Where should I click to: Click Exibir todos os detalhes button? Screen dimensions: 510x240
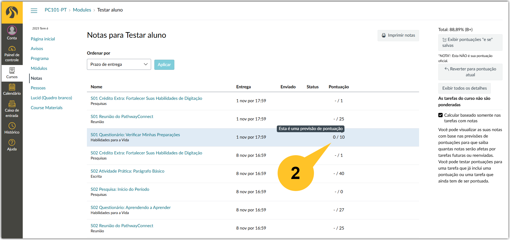point(465,88)
